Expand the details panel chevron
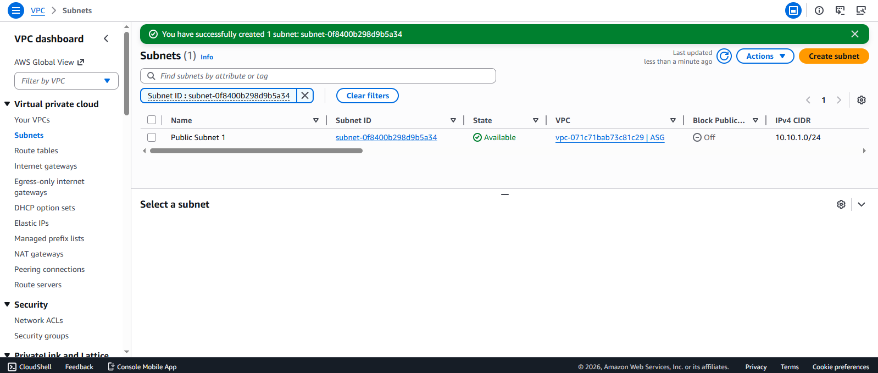Viewport: 878px width, 373px height. pos(862,204)
